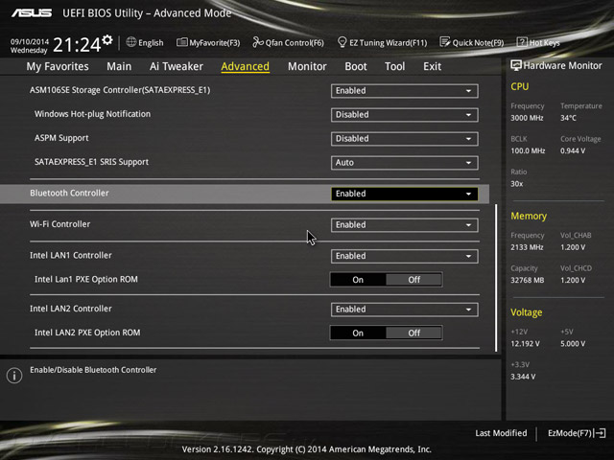Set Intel Lan1 PXE Option ROM to On
The height and width of the screenshot is (460, 614).
coord(358,280)
